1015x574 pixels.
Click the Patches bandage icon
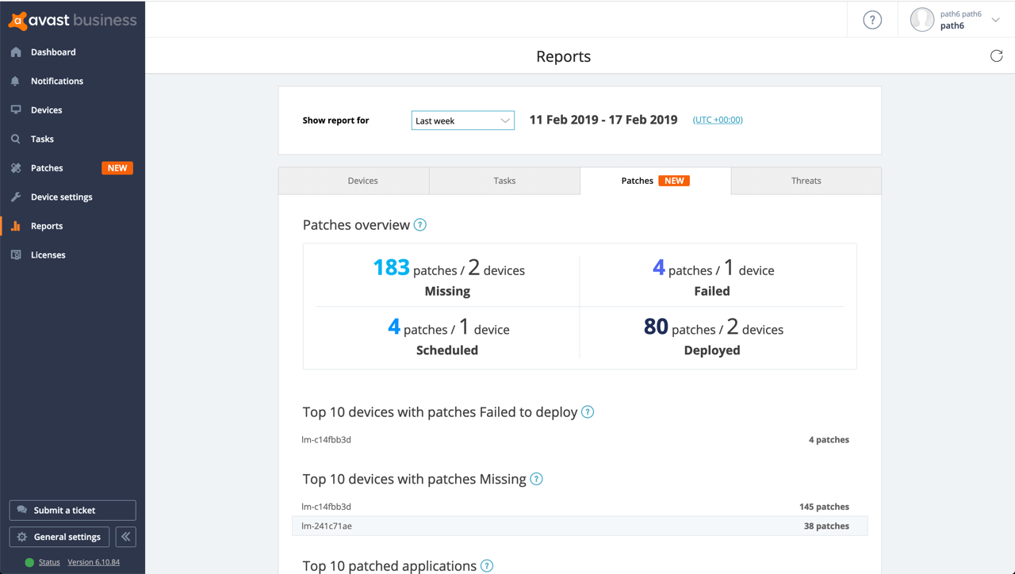pyautogui.click(x=16, y=168)
